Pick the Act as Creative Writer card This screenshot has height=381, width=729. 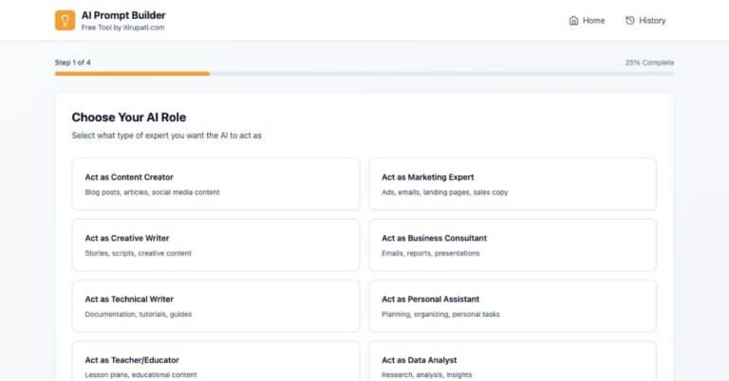[x=216, y=245]
